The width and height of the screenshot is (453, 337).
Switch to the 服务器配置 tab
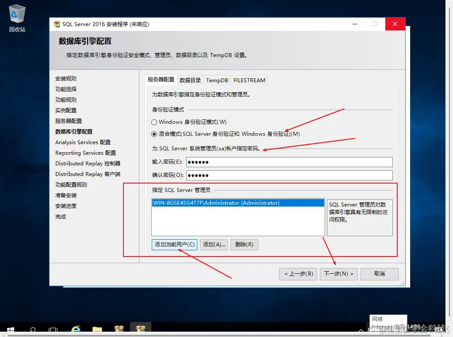click(161, 80)
